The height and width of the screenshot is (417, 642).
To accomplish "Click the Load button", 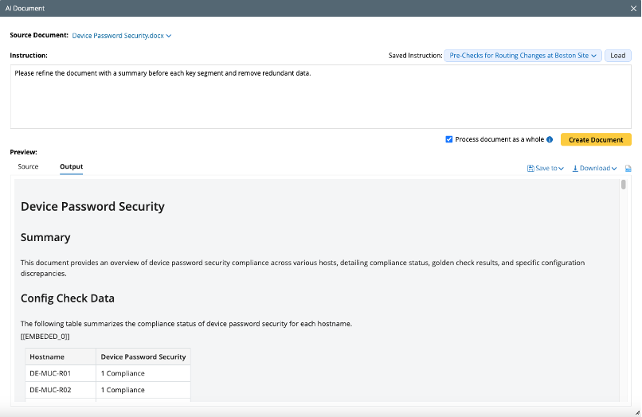I will tap(618, 56).
